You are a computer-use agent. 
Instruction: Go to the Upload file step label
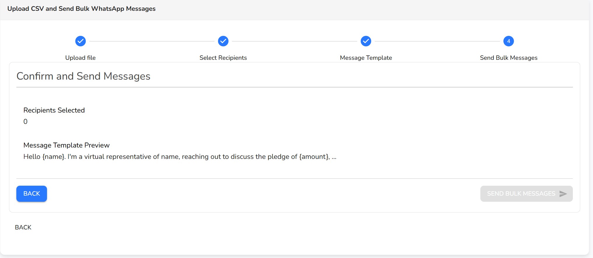coord(81,58)
